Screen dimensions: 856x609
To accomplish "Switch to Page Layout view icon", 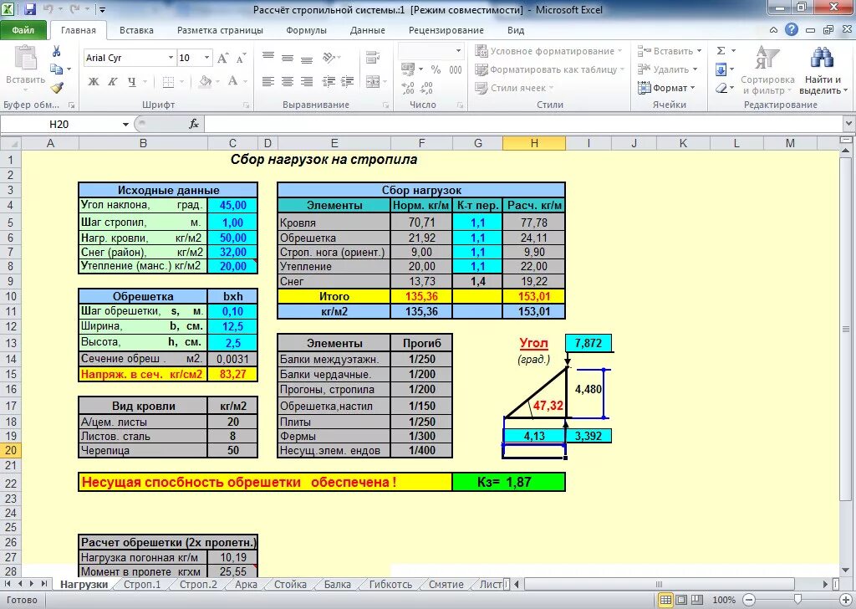I will coord(681,600).
